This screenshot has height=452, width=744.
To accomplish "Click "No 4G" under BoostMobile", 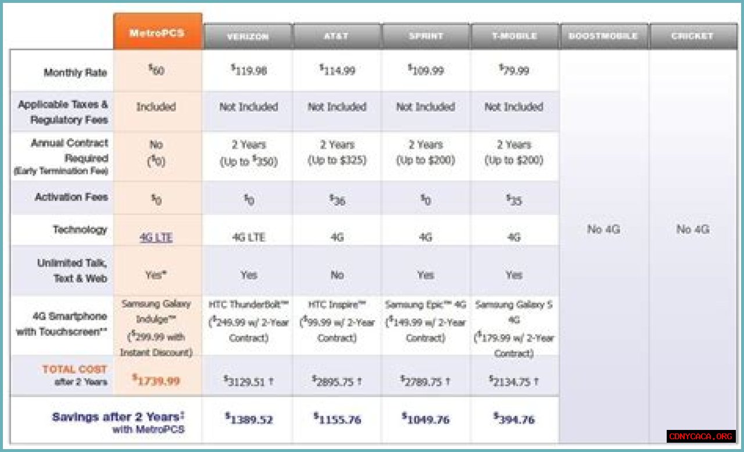I will pyautogui.click(x=603, y=229).
